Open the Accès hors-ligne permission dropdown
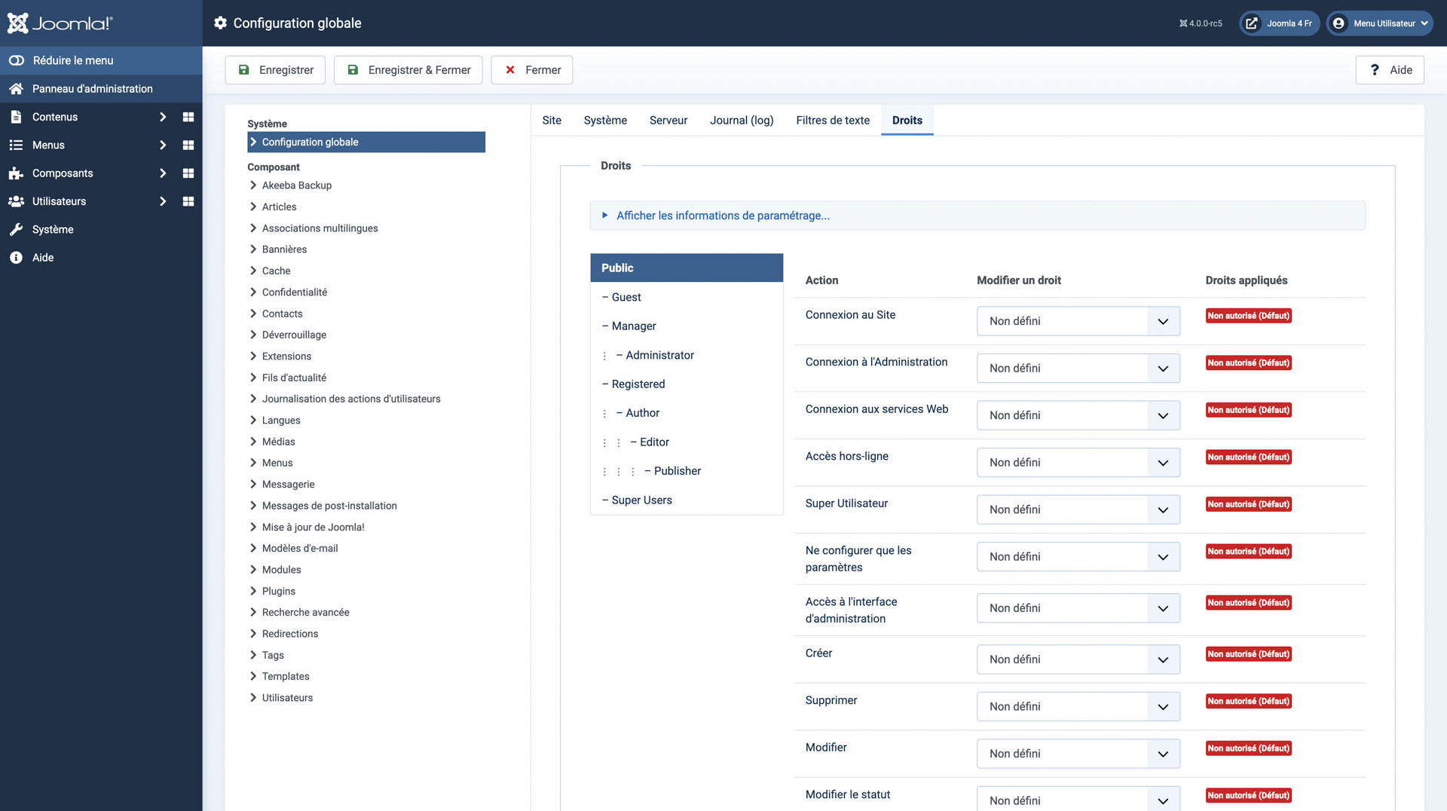Viewport: 1447px width, 811px height. (x=1078, y=463)
